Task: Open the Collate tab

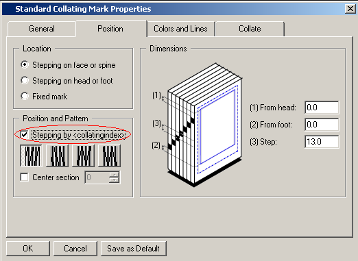Action: click(250, 29)
